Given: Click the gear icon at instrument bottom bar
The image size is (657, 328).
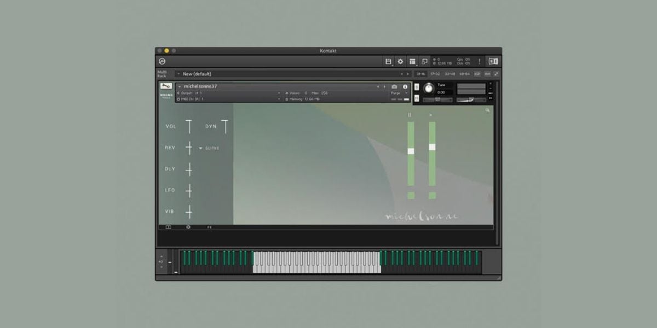Looking at the screenshot, I should click(188, 227).
